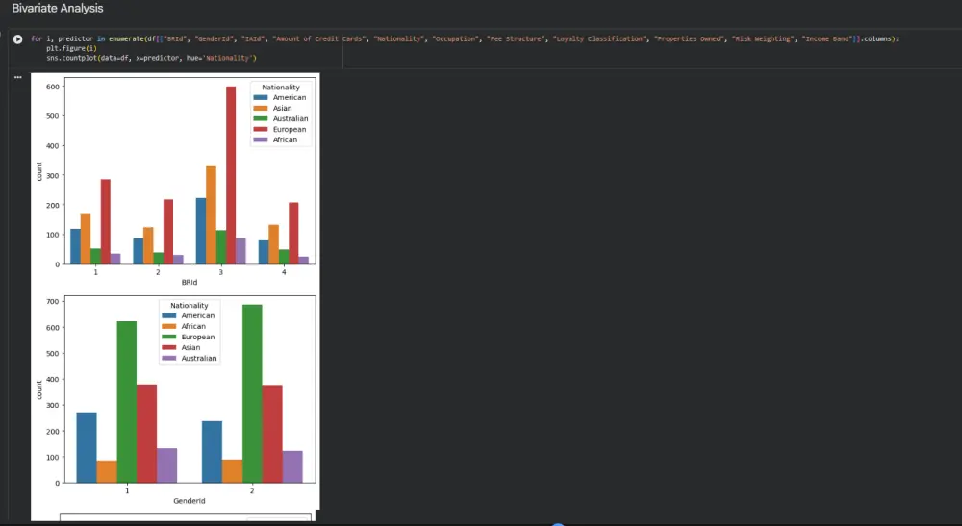Click "Occupation" string in the code
Screen dimensions: 962x526
click(x=455, y=38)
